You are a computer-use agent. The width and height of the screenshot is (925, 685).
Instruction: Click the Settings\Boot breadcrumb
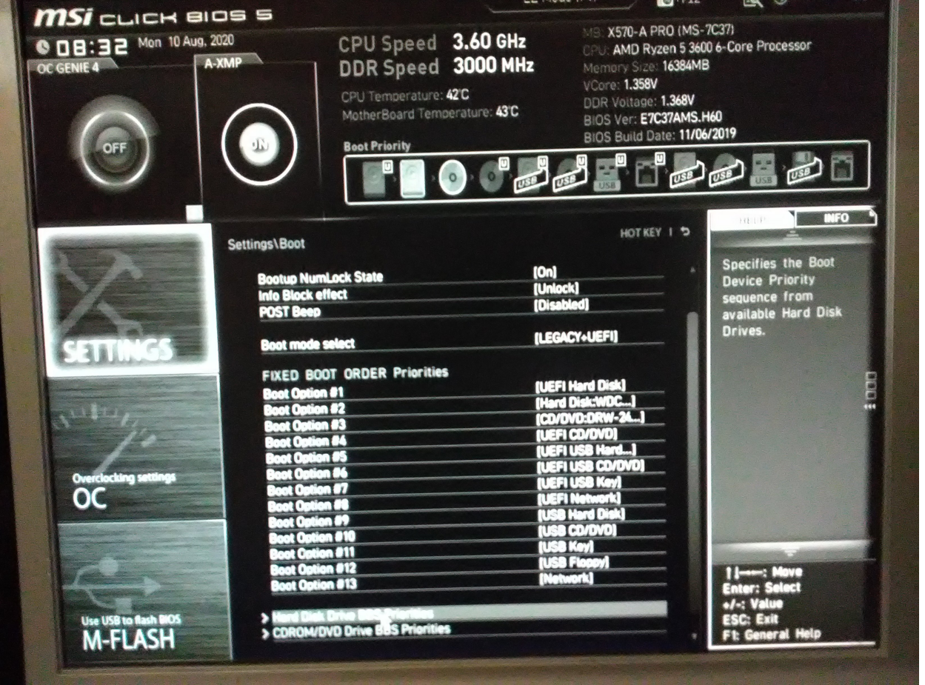(x=266, y=244)
